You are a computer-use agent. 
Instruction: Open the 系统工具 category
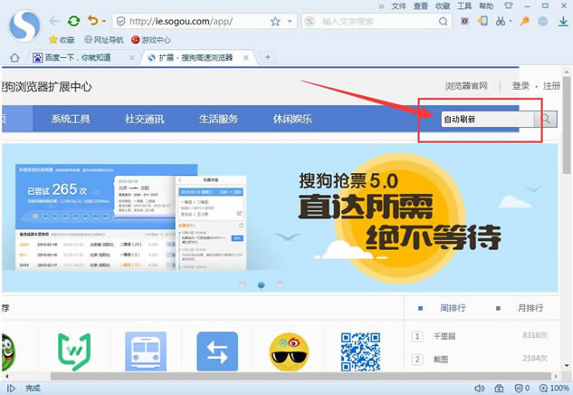coord(71,119)
